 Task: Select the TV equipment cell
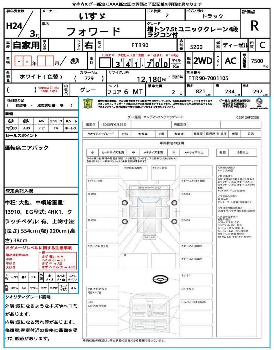[56, 128]
